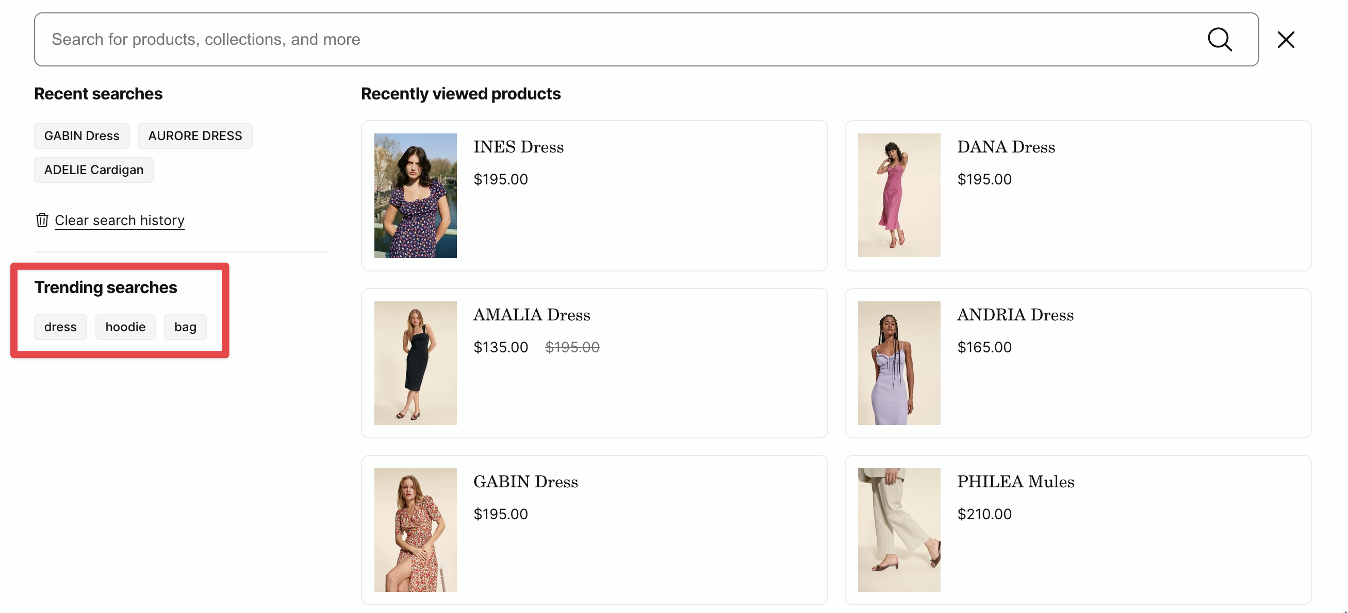The image size is (1348, 613).
Task: Click the INES Dress title link
Action: (x=518, y=147)
